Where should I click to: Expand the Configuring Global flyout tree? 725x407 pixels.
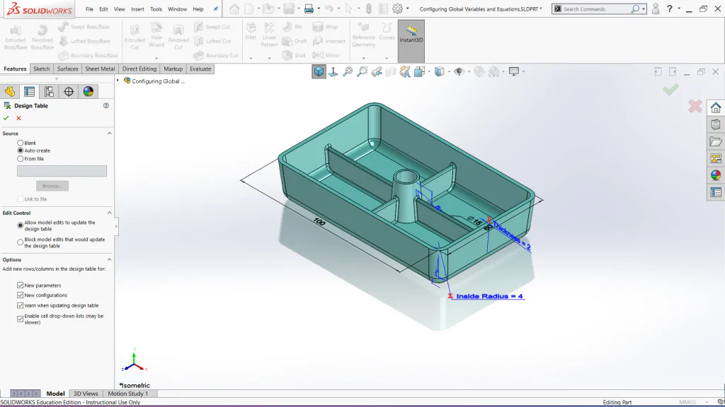click(118, 81)
